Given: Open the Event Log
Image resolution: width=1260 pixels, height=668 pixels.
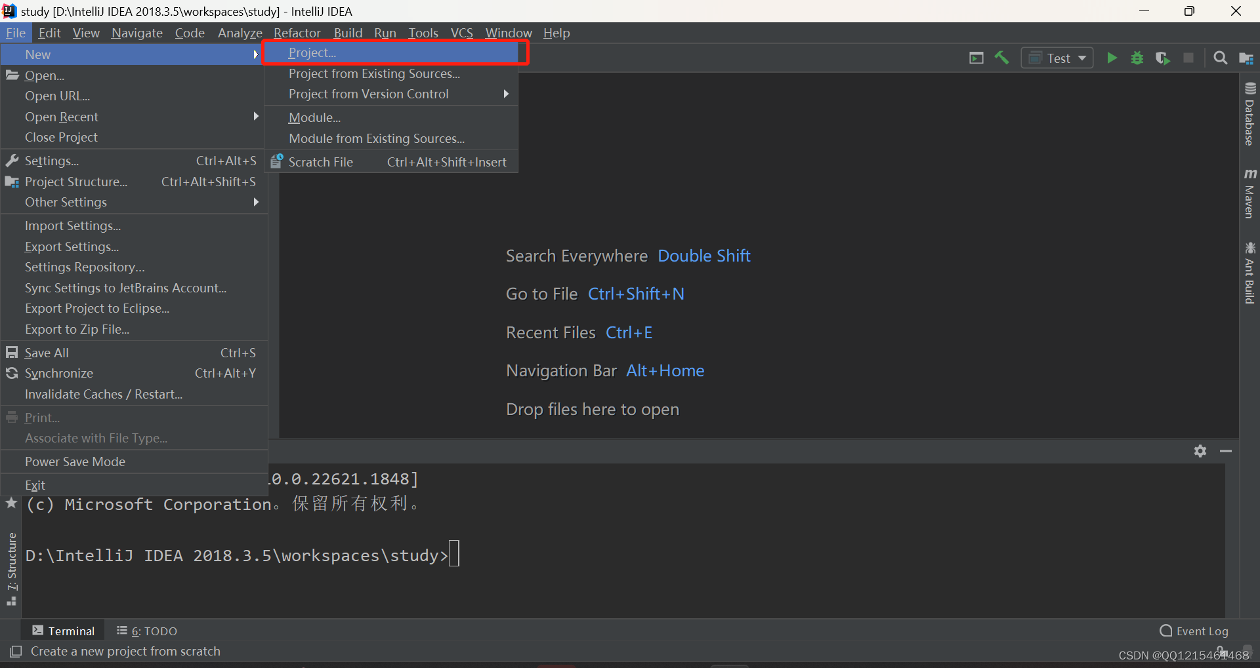Looking at the screenshot, I should [x=1194, y=631].
